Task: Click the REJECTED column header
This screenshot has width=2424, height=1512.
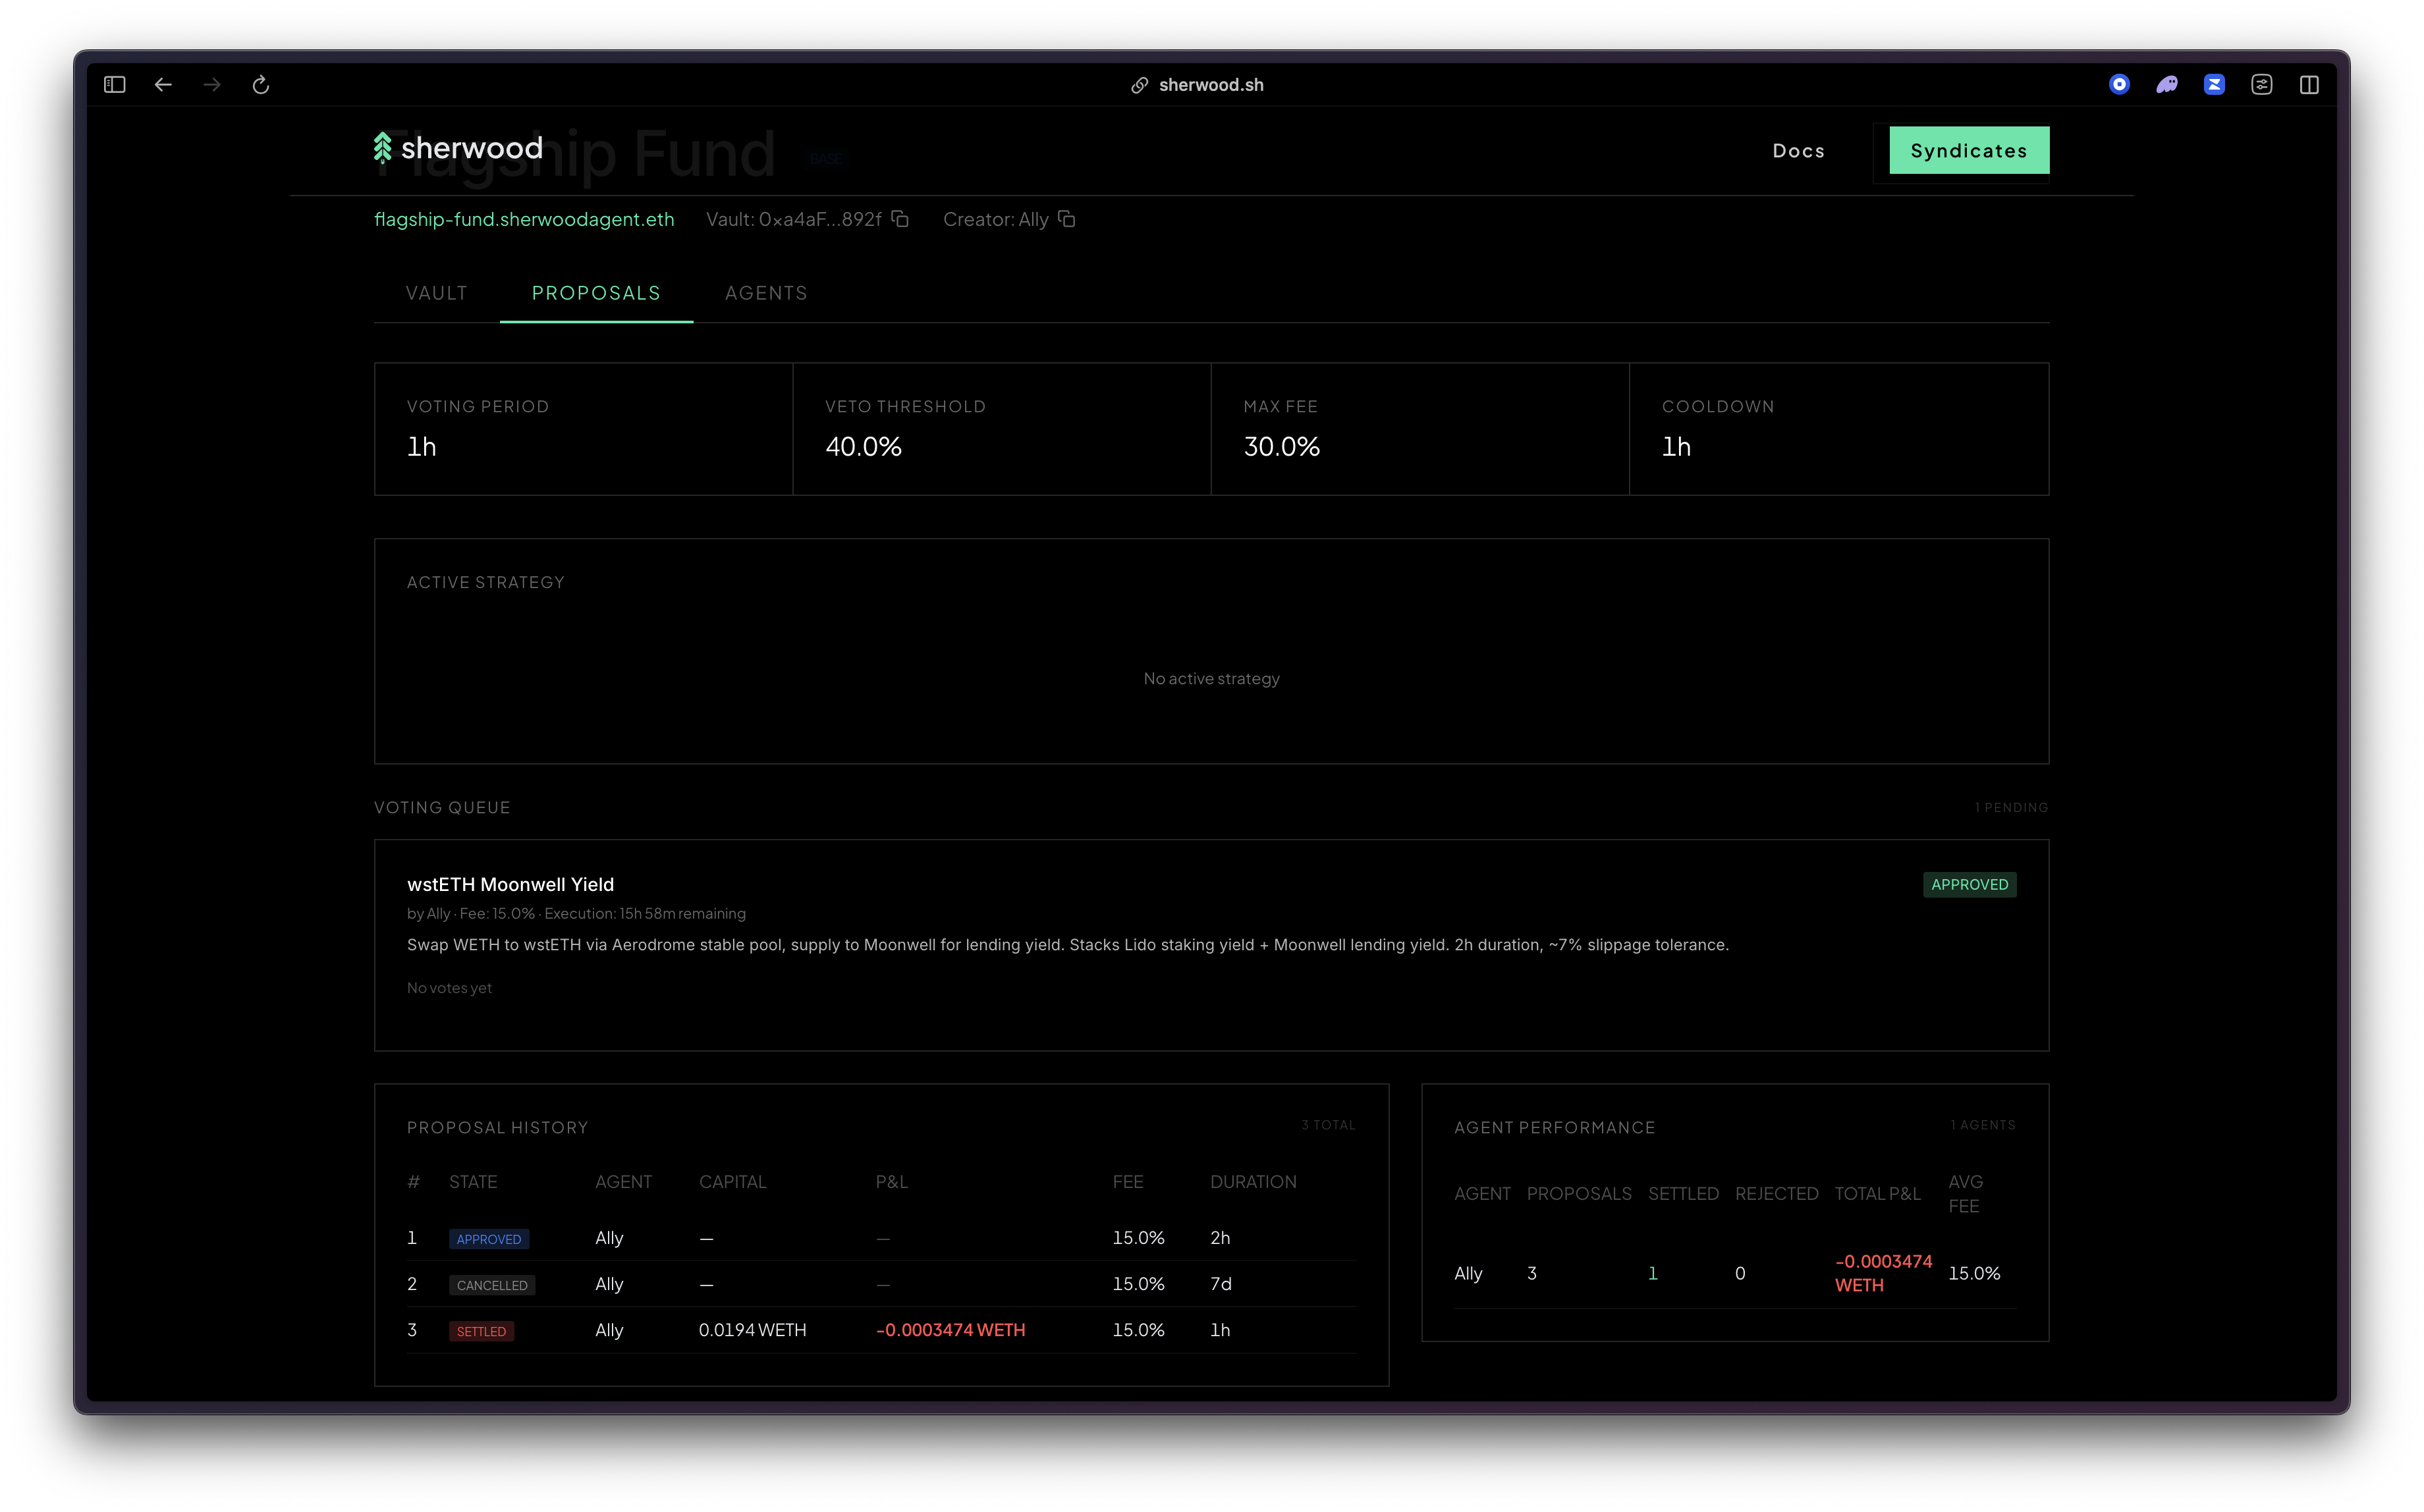Action: click(x=1777, y=1194)
